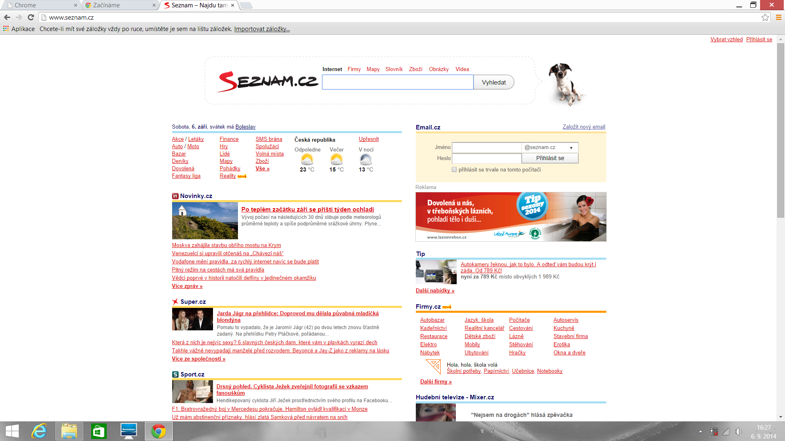
Task: Open File Explorer from the taskbar
Action: click(x=69, y=431)
